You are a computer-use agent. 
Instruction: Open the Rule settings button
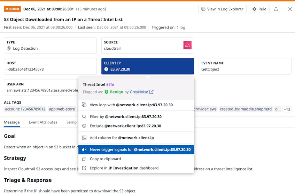pos(259,9)
